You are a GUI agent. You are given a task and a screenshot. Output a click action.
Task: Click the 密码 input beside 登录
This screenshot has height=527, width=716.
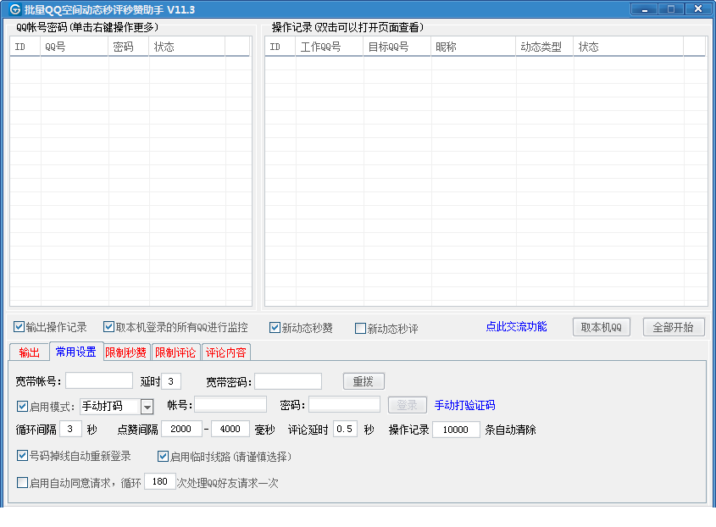[345, 405]
